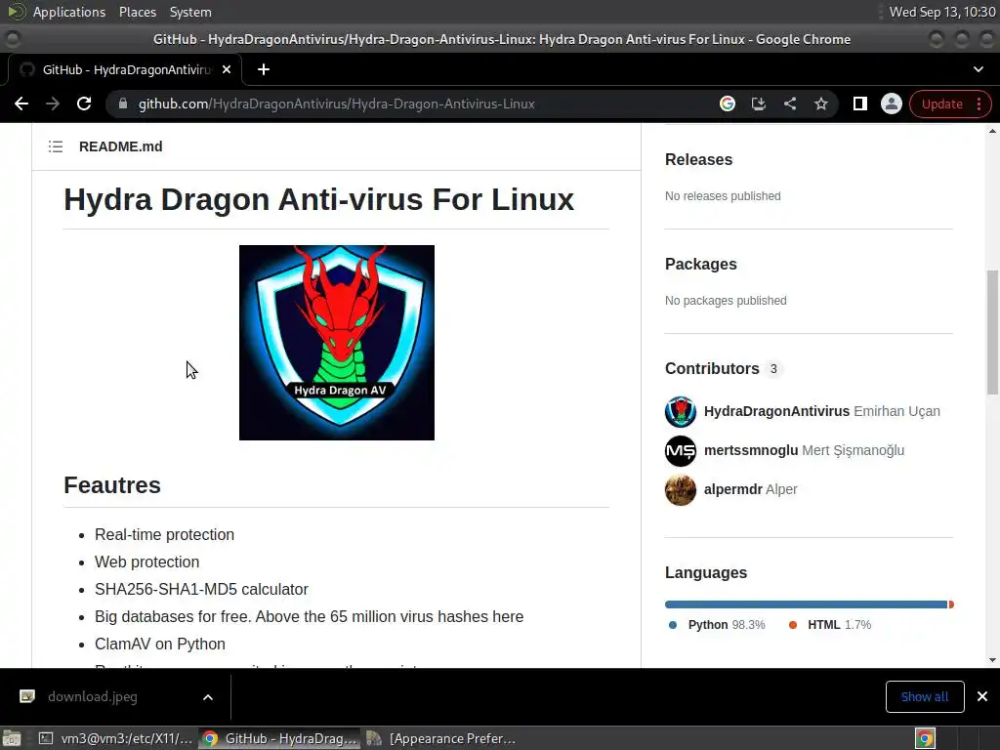Click the scrollbar down arrow
Image resolution: width=1000 pixels, height=750 pixels.
tap(992, 660)
